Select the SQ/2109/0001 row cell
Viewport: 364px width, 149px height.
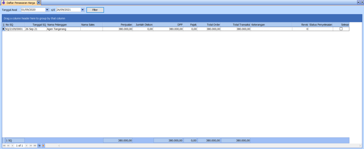(14, 29)
